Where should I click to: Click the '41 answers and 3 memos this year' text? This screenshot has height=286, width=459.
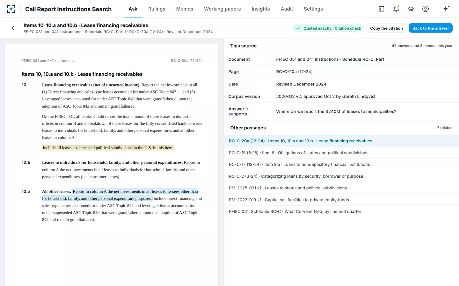point(422,46)
